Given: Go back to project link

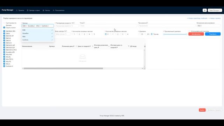Looking at the screenshot, I should coord(215,18).
